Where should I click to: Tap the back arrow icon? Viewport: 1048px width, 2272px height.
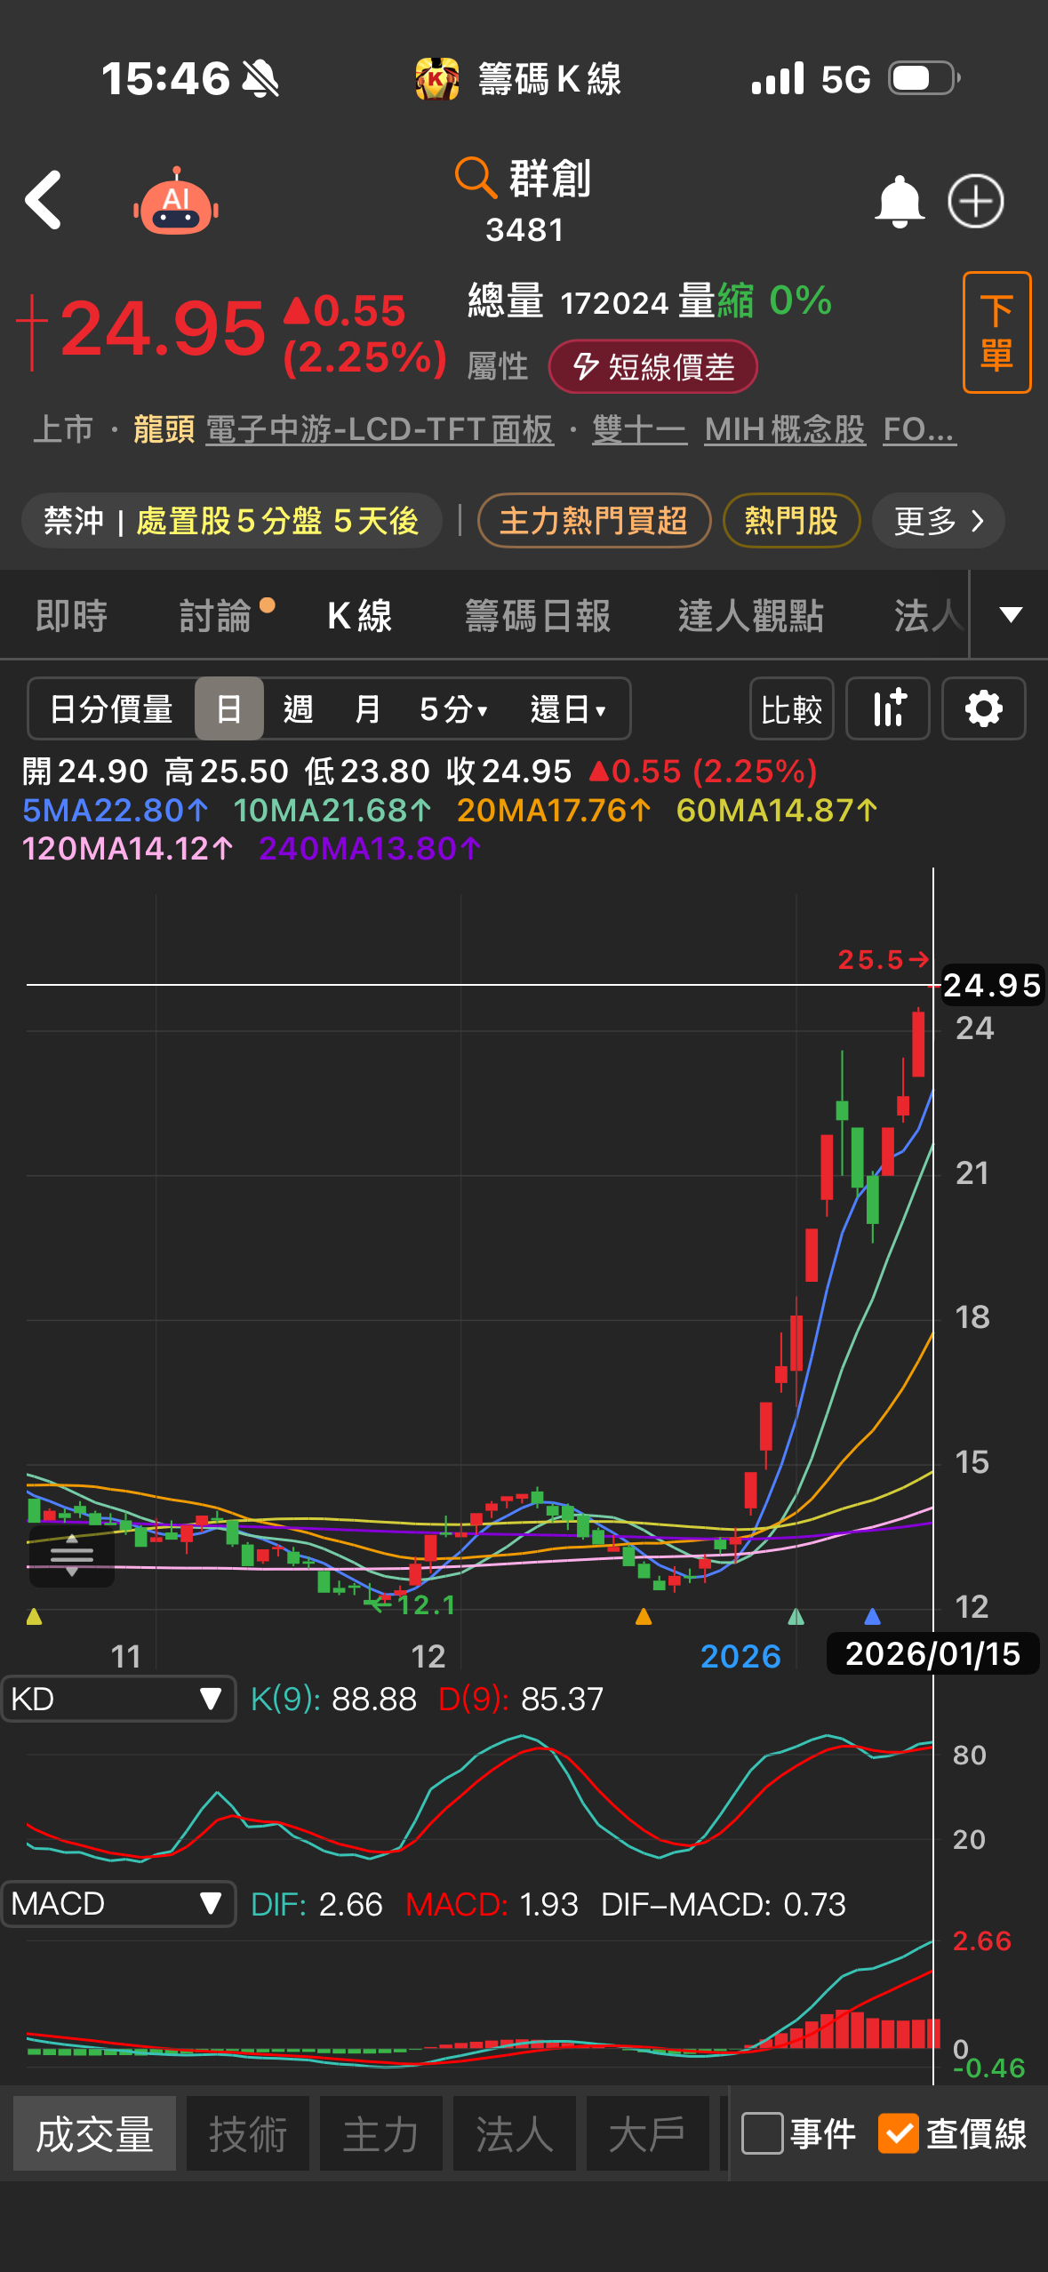coord(44,201)
